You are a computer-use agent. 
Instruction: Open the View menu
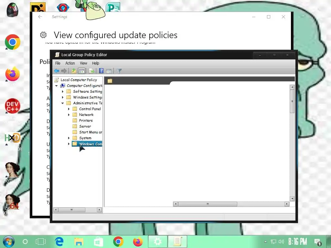coord(83,63)
